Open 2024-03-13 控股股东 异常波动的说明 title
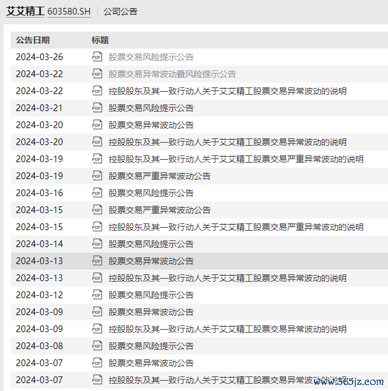388x391 pixels. click(228, 278)
